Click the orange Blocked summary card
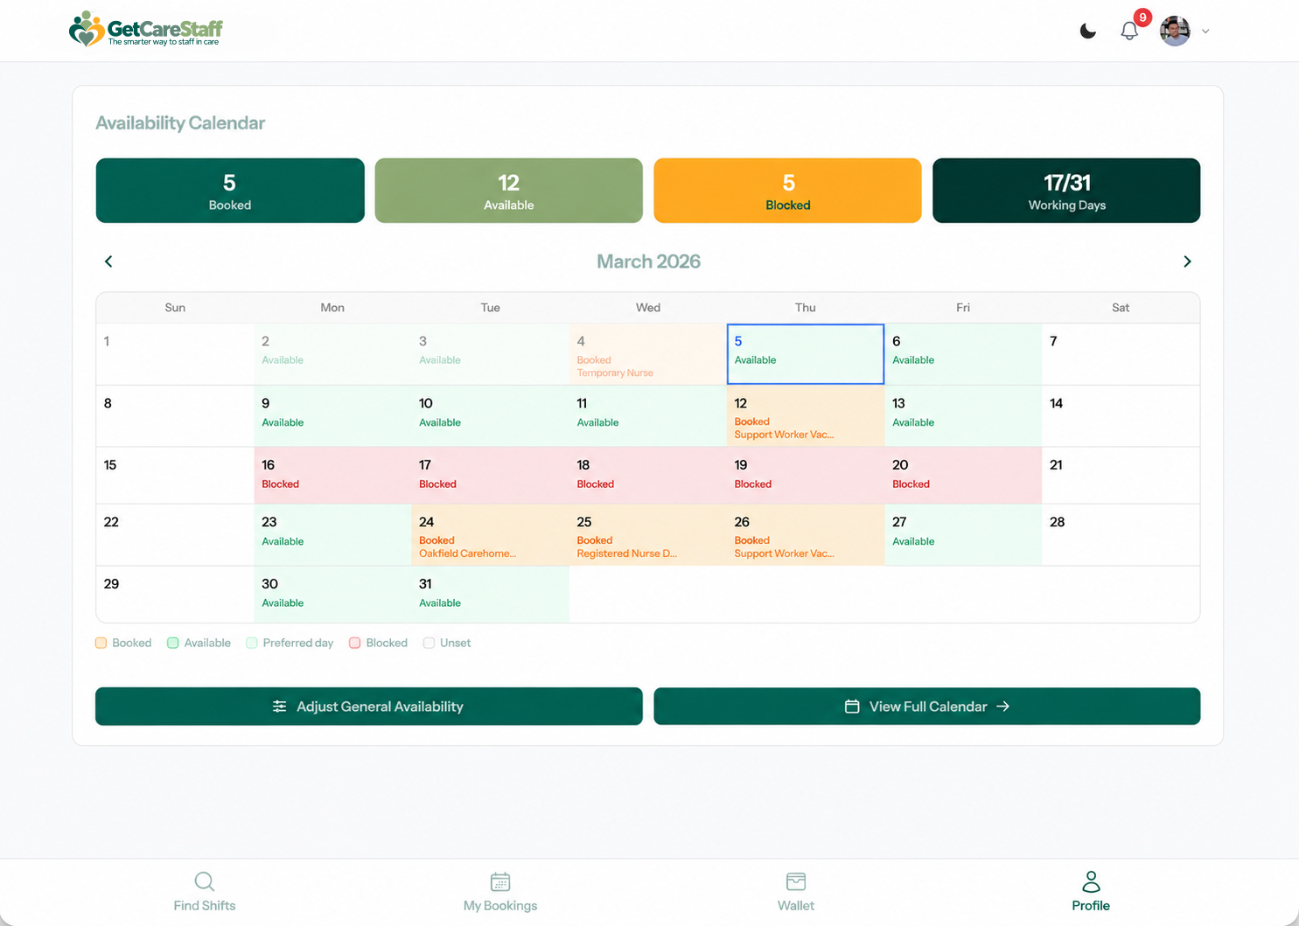The image size is (1299, 926). click(x=788, y=191)
